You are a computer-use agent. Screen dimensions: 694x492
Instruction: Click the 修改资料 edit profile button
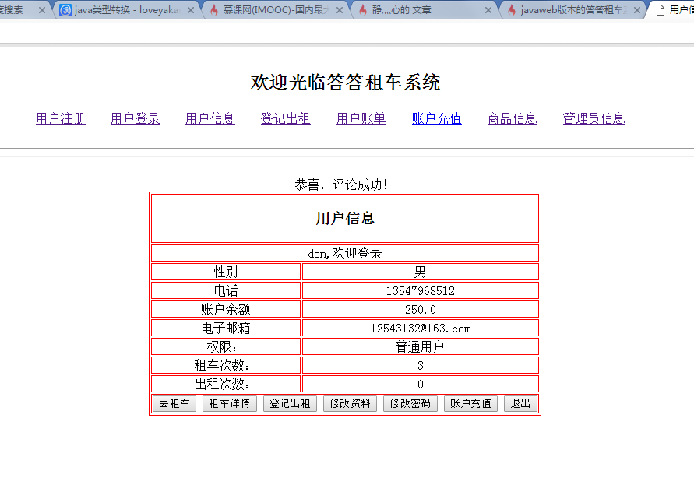[350, 403]
